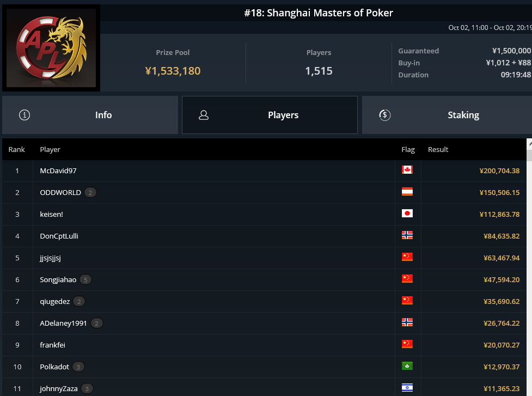This screenshot has width=532, height=396.
Task: Click the result ¥35,690.62
Action: (502, 301)
